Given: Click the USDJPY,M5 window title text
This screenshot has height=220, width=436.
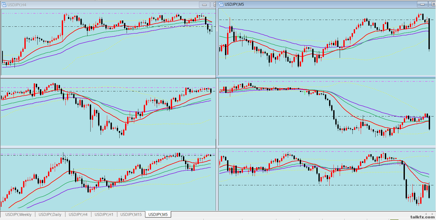Looking at the screenshot, I should (234, 4).
